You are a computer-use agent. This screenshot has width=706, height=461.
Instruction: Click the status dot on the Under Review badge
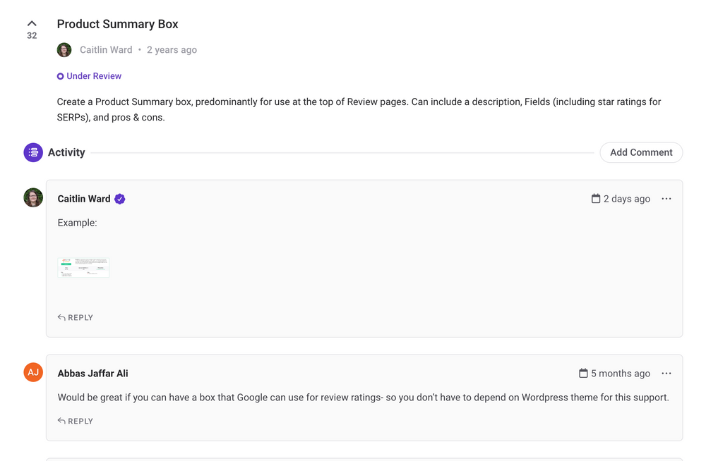tap(59, 76)
